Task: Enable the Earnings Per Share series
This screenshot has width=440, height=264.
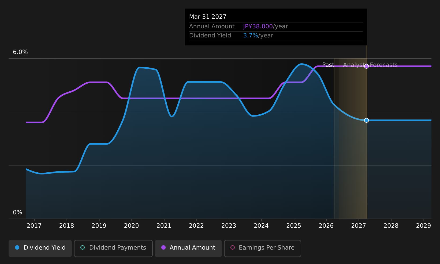Action: (263, 248)
